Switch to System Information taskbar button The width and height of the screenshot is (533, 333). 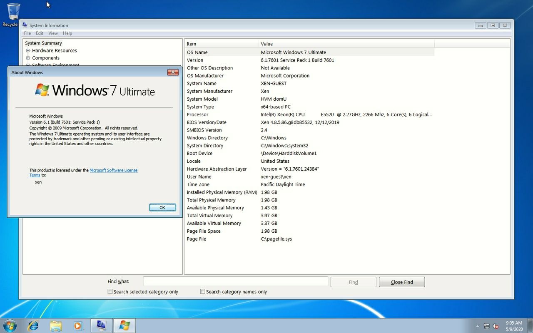(101, 326)
